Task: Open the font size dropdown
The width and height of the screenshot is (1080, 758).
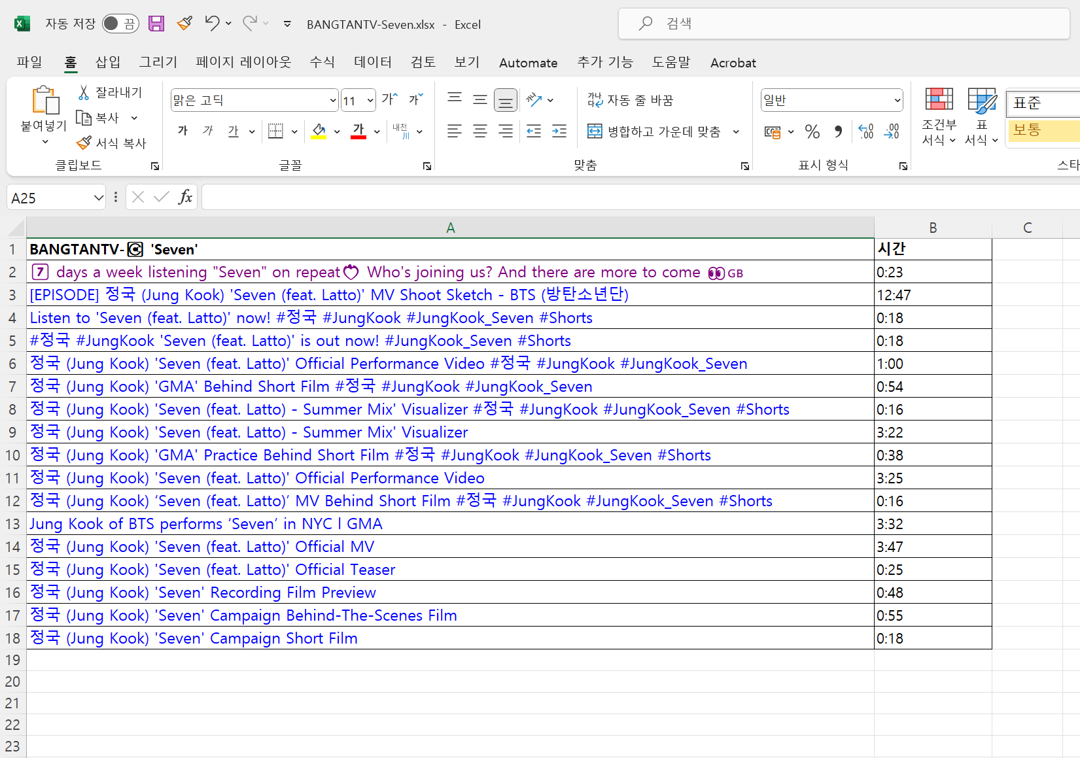Action: [370, 101]
